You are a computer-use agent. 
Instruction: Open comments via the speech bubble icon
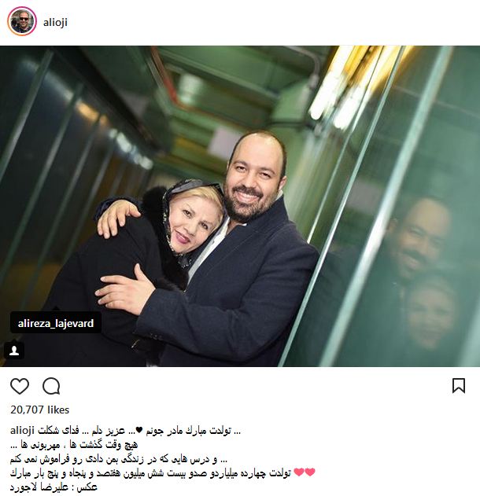51,386
